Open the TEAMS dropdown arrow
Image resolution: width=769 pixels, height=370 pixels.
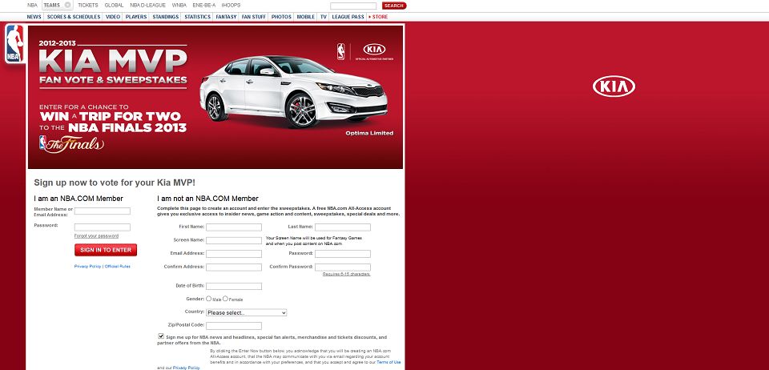click(x=67, y=5)
